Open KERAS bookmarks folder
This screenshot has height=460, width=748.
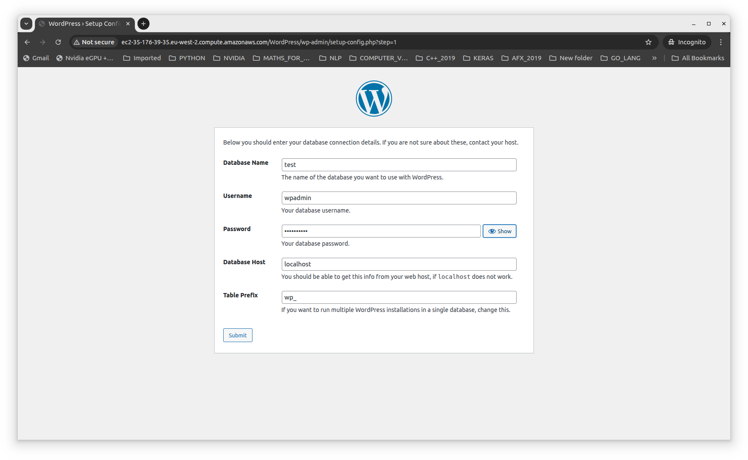[x=478, y=58]
